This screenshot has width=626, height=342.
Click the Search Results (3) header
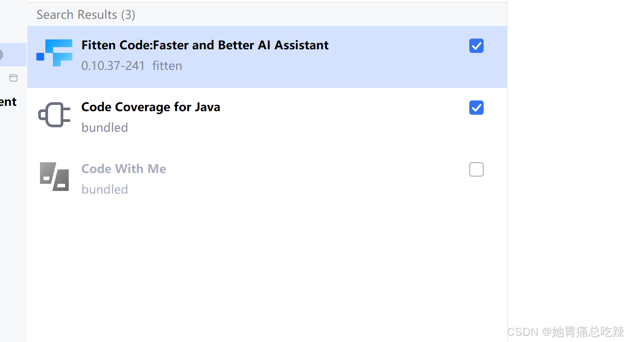click(x=86, y=15)
